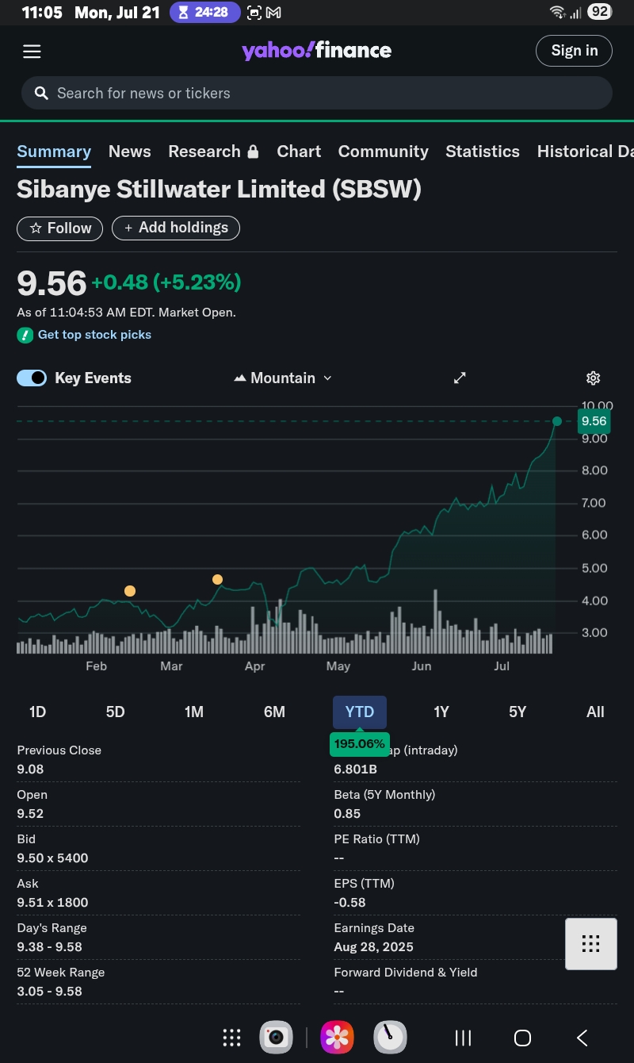634x1063 pixels.
Task: Select the 1Y chart range
Action: (441, 712)
